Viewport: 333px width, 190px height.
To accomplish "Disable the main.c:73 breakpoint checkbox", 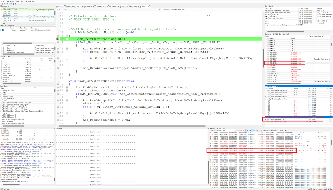I will [3, 30].
